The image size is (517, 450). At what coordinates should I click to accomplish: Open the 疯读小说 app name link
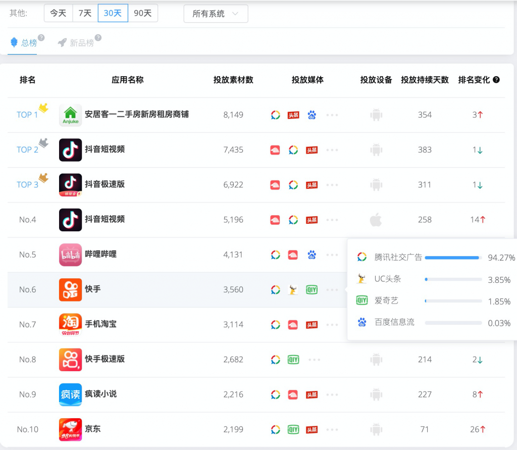click(x=101, y=394)
